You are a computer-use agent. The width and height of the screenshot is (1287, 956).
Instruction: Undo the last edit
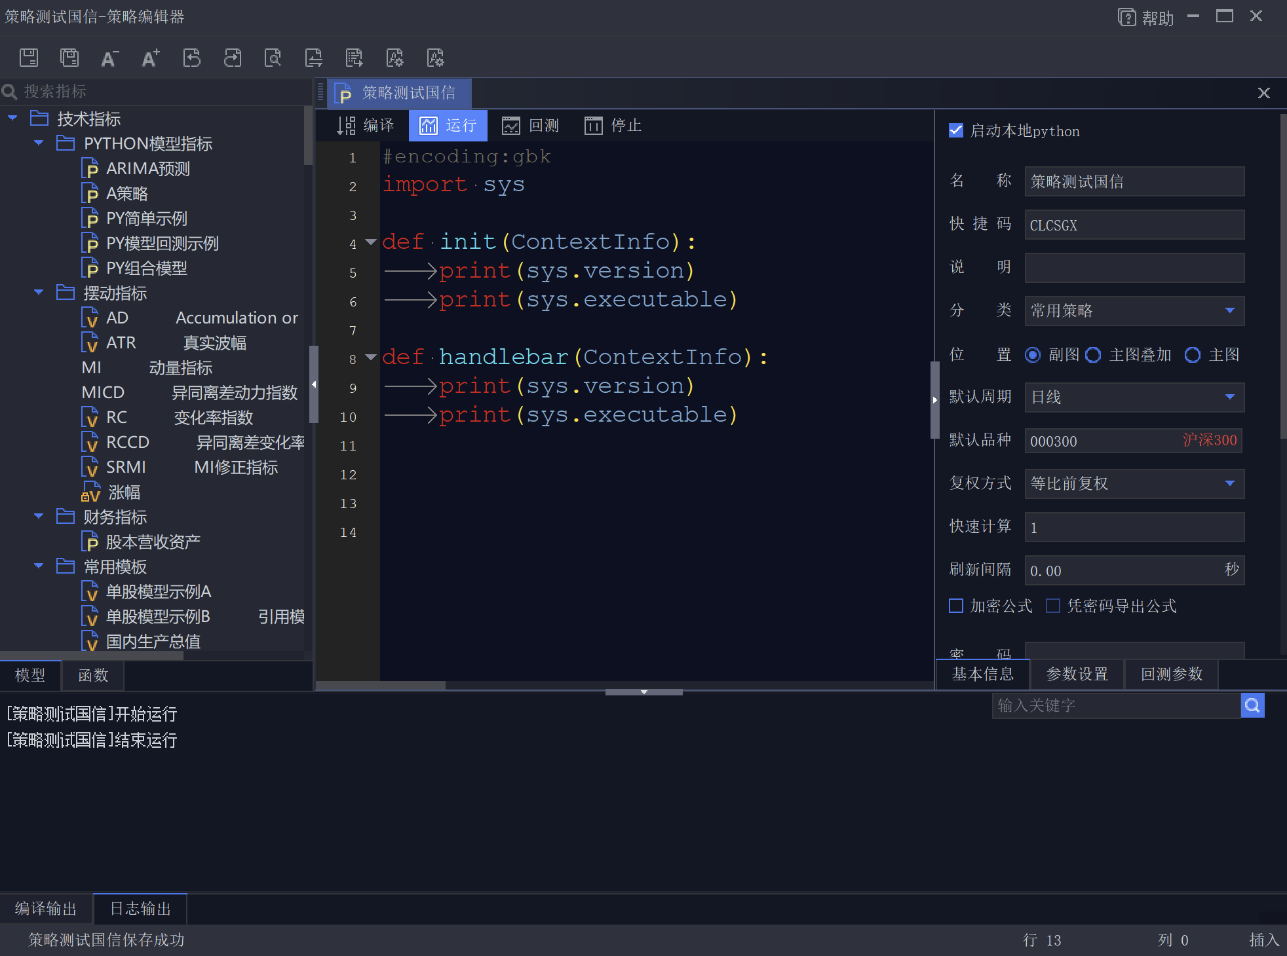(192, 58)
